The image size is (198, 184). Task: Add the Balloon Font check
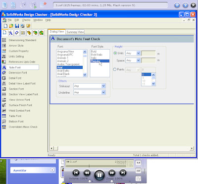click(16, 122)
